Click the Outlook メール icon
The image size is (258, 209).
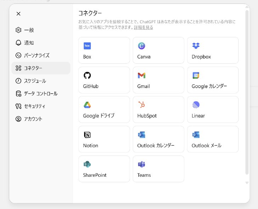click(196, 135)
